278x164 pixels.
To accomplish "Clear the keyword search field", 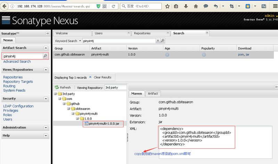I will tap(158, 41).
